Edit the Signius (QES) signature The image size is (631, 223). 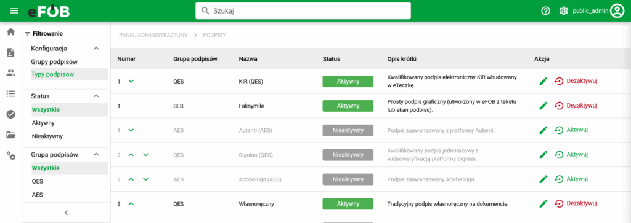click(543, 155)
